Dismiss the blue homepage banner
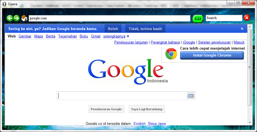 pos(242,29)
